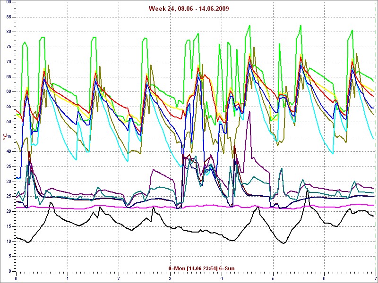378x283 pixels.
Task: Select the 5 label on the vertical temperature axis
Action: [9, 257]
